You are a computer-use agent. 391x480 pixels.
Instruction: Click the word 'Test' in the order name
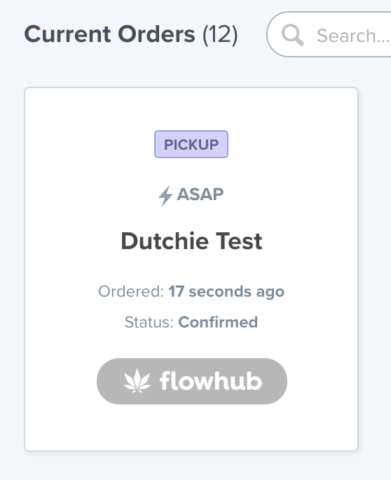[x=239, y=241]
